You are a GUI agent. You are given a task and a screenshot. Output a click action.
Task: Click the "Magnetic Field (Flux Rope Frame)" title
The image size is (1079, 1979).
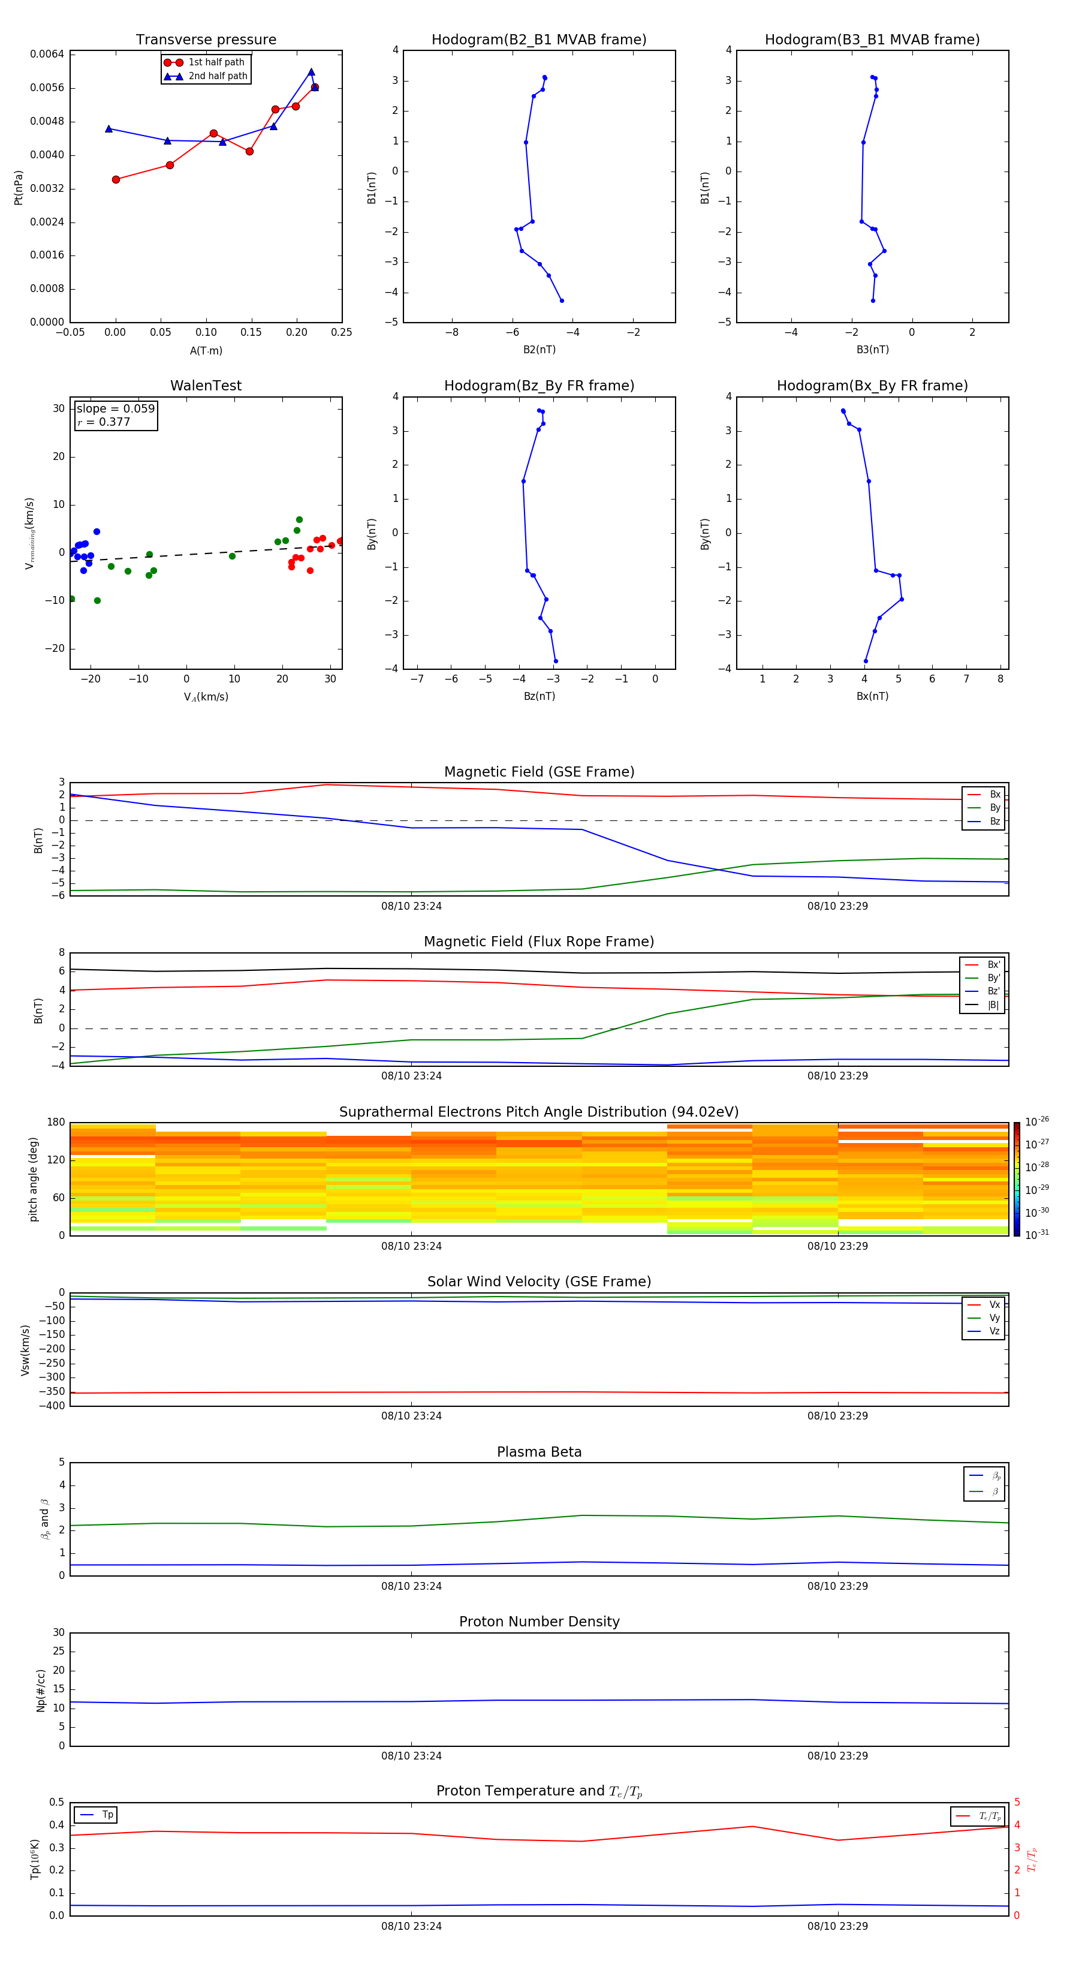(x=539, y=941)
